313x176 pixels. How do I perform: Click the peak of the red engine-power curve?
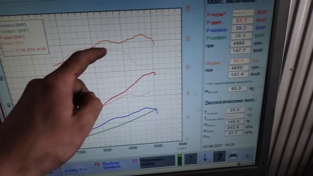click(153, 72)
